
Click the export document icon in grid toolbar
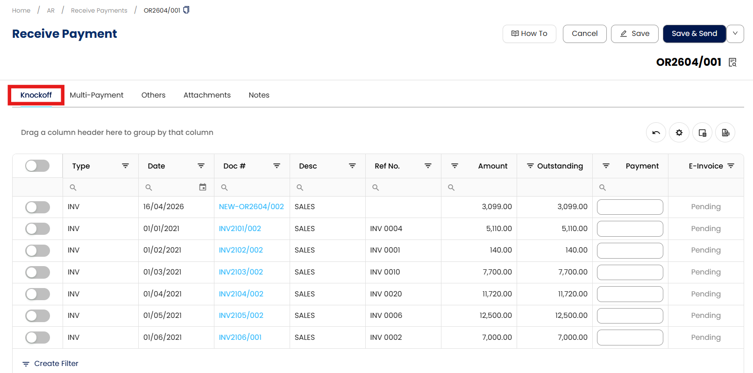pos(725,133)
